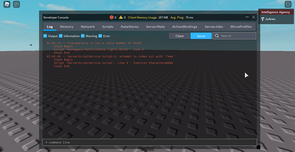Click the Transparency not valid member error
Image resolution: width=295 pixels, height=152 pixels.
(94, 43)
